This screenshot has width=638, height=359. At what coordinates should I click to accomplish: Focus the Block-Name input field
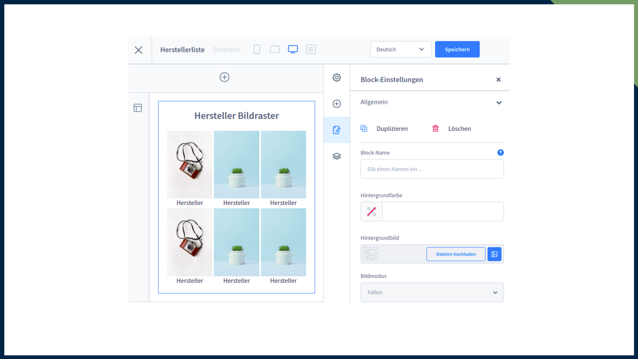pyautogui.click(x=432, y=169)
